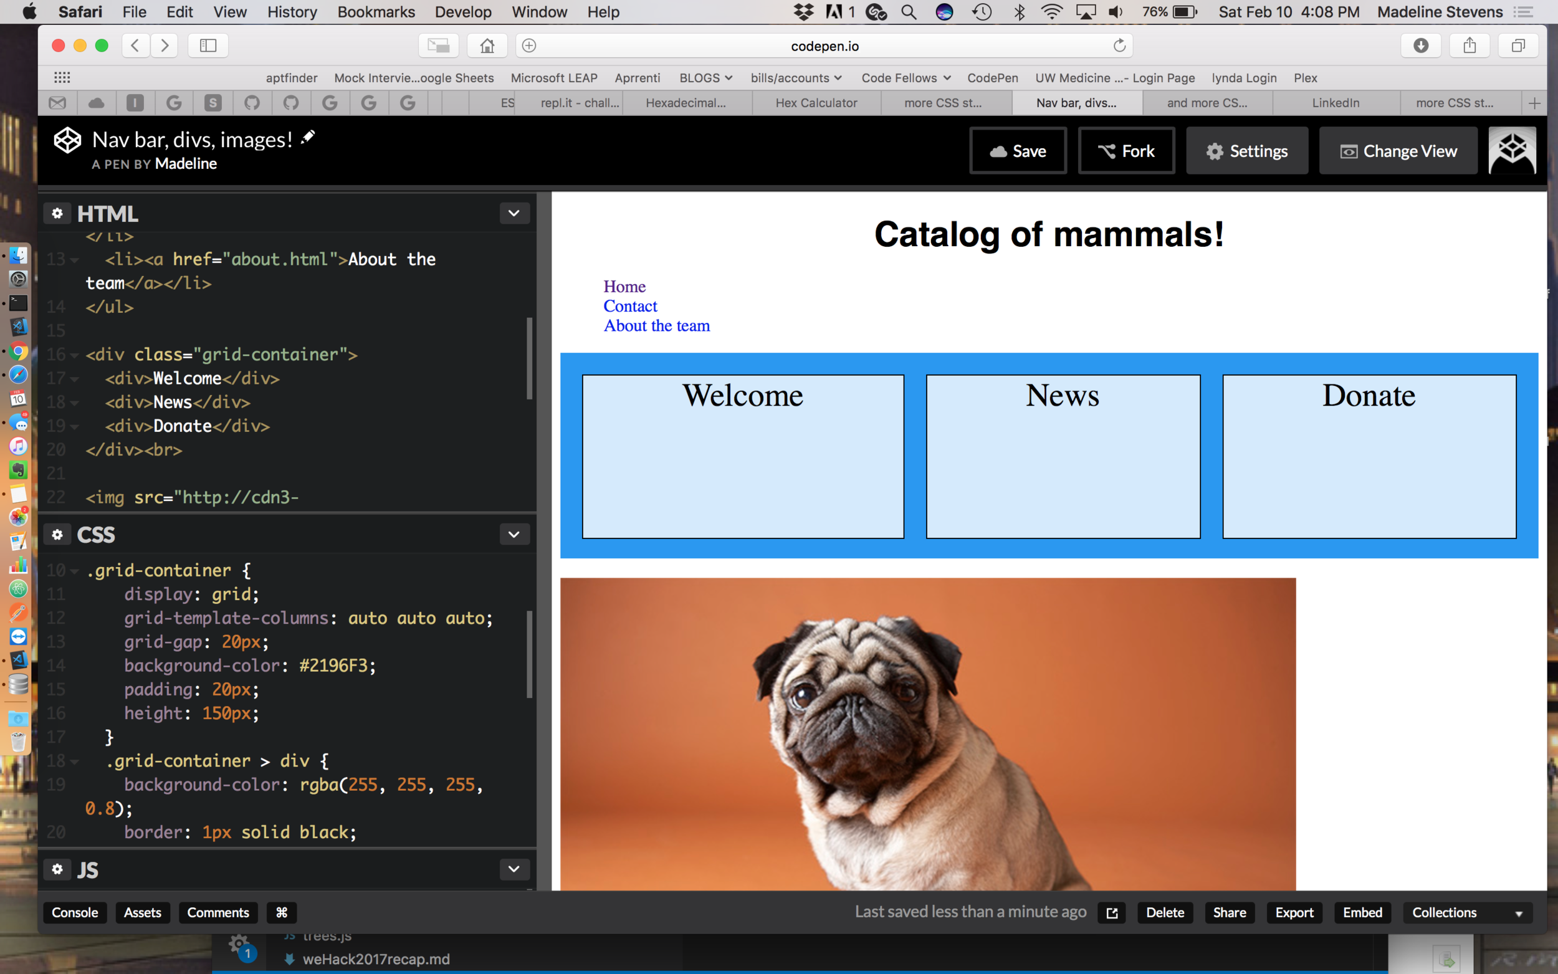The image size is (1558, 974).
Task: Expand JS editor dropdown chevron
Action: coord(514,869)
